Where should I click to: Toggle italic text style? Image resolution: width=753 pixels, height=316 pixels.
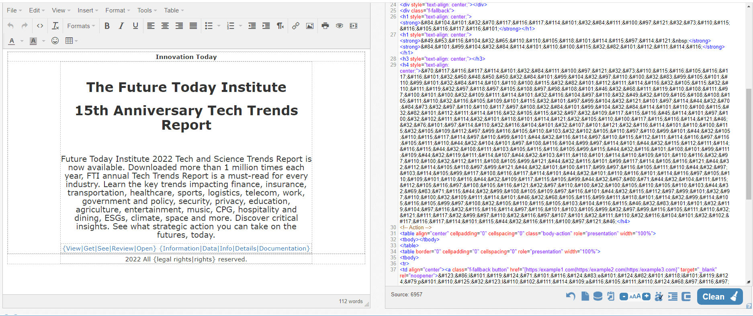121,26
